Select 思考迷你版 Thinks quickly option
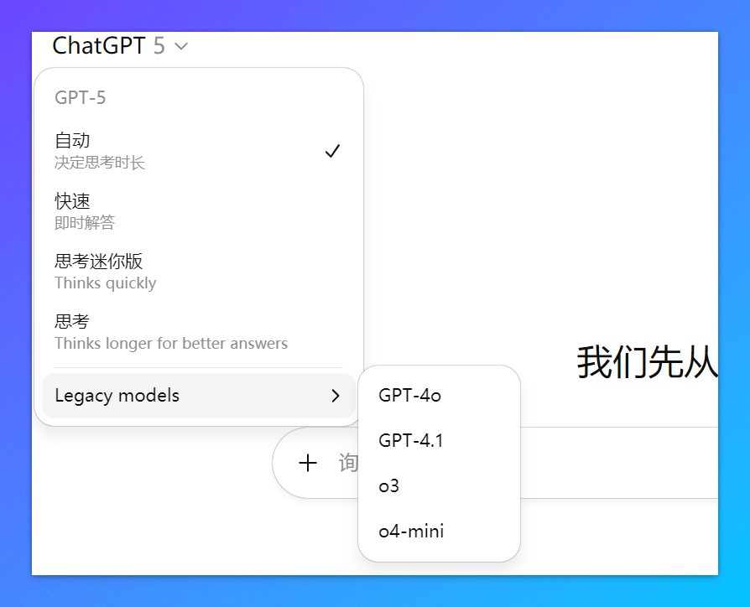The image size is (750, 607). [199, 272]
